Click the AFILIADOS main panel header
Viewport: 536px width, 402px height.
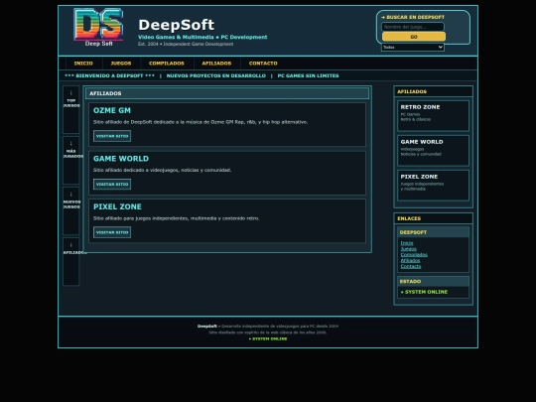pyautogui.click(x=227, y=93)
